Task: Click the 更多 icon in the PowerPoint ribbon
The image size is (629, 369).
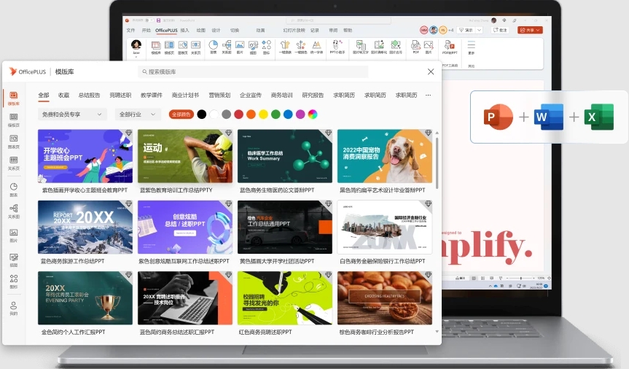Action: (x=471, y=47)
